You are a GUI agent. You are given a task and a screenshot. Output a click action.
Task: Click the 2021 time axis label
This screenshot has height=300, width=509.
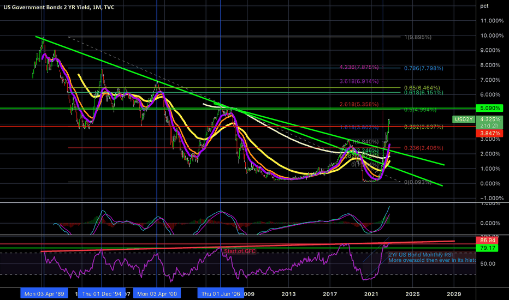point(371,294)
